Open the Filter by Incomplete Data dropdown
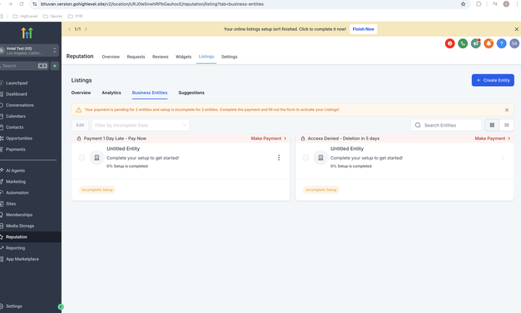 140,125
